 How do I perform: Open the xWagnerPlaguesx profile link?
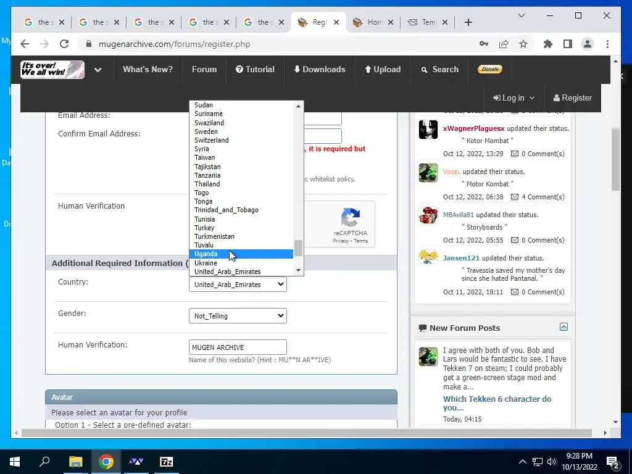tap(473, 128)
